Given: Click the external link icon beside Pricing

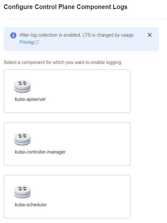Looking at the screenshot, I should click(x=37, y=42).
